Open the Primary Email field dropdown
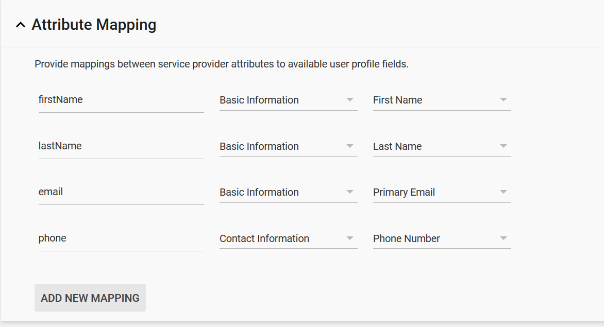 [x=442, y=192]
